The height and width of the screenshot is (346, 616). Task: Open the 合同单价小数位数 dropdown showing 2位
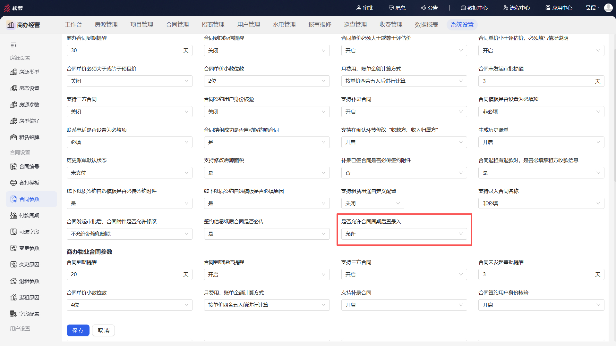pos(267,81)
